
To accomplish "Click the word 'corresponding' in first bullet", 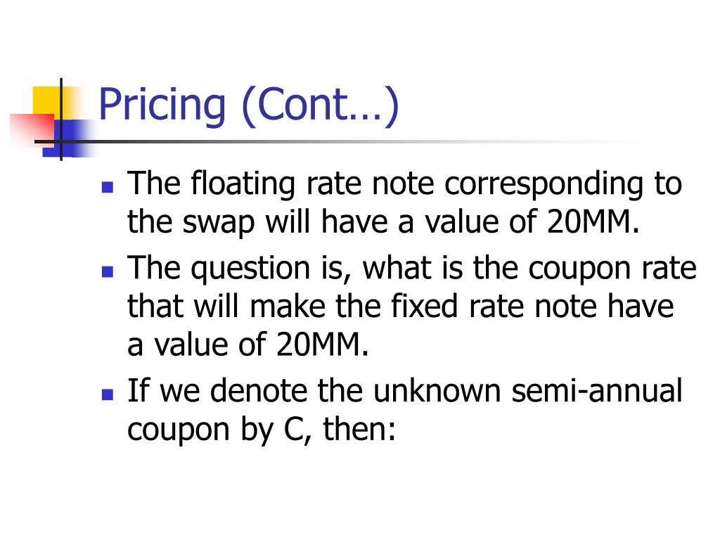I will [544, 185].
